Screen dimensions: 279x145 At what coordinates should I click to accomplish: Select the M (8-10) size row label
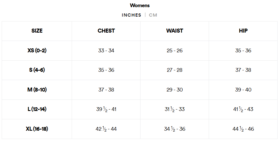37,90
